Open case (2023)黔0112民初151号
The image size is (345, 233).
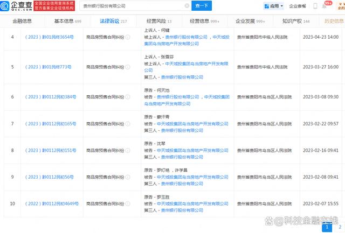(51, 151)
